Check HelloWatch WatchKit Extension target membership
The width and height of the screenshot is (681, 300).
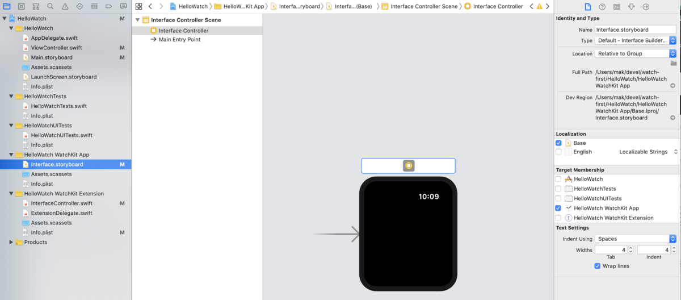(x=558, y=218)
